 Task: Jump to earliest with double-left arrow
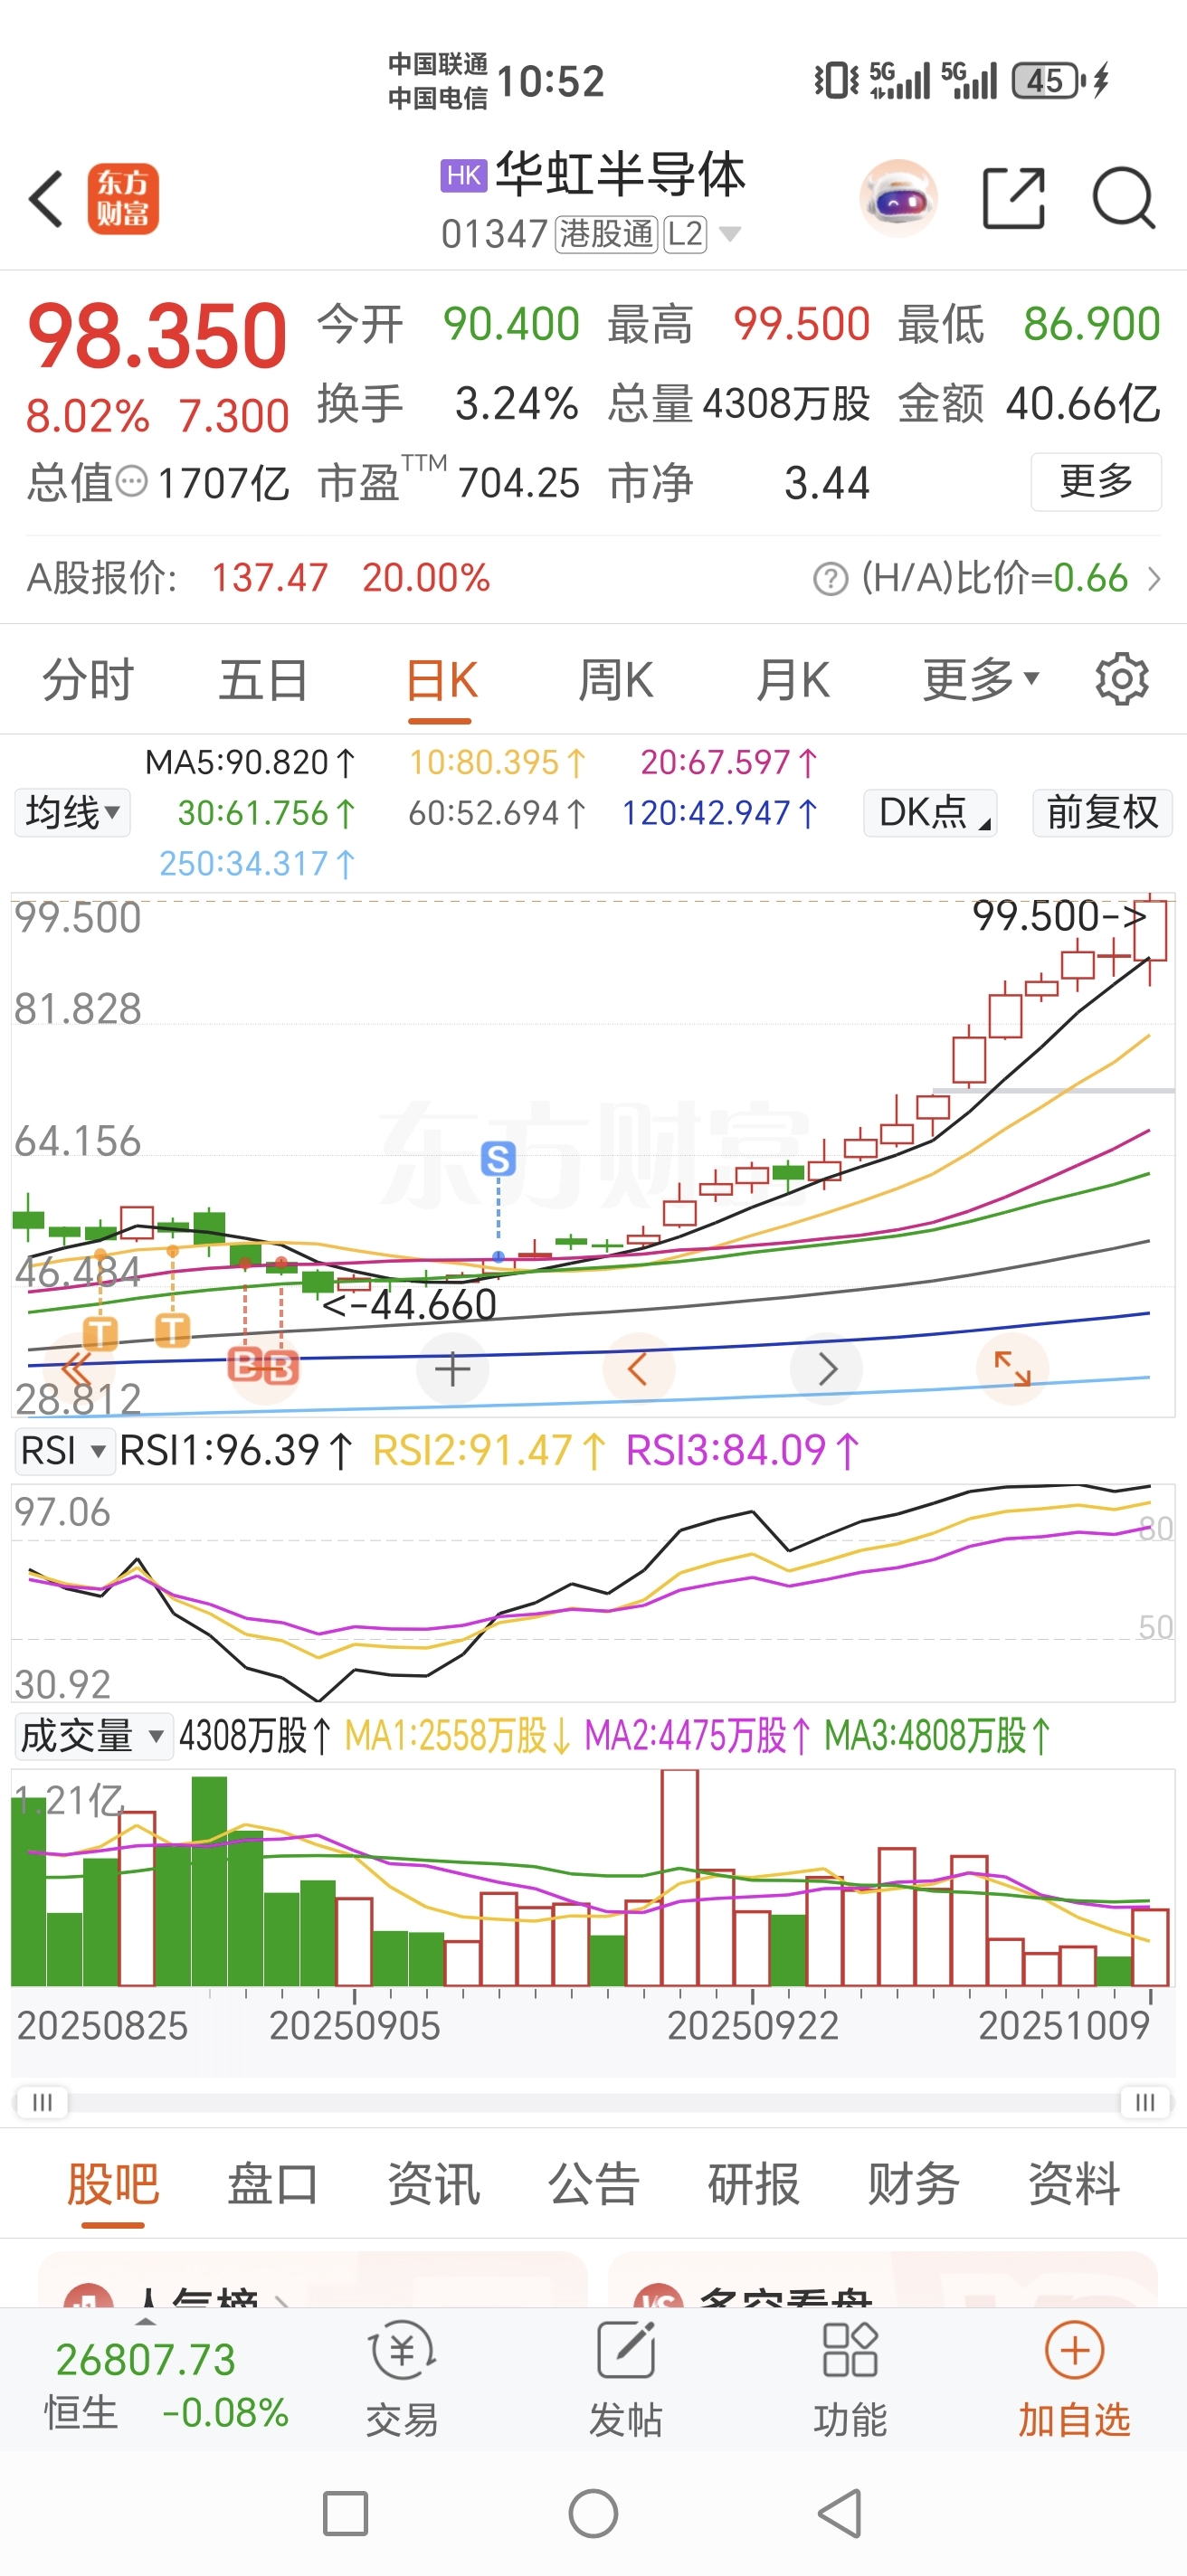[77, 1368]
